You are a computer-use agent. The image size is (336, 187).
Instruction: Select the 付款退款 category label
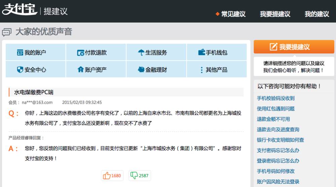96,52
